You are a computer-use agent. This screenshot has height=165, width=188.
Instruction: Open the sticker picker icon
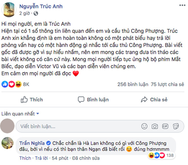(176, 126)
